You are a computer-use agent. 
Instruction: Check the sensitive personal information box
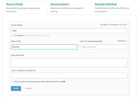point(12,82)
